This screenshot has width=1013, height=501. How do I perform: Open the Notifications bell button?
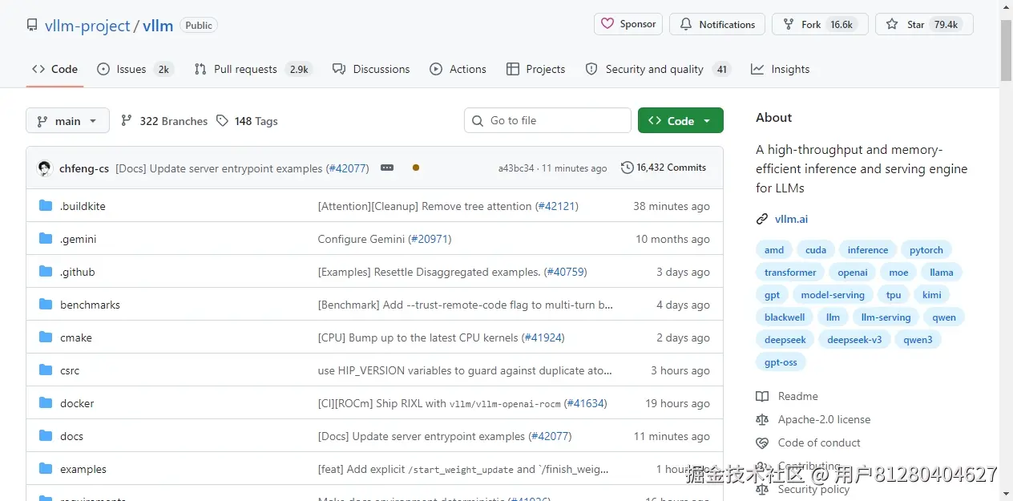pos(717,24)
